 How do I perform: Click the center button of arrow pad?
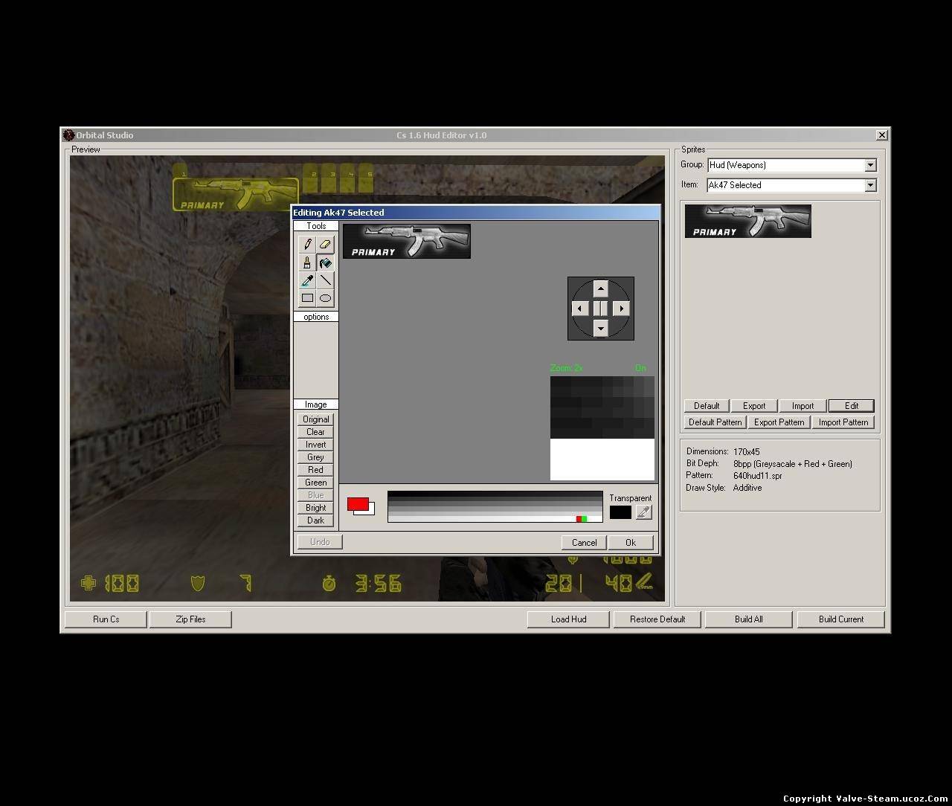(x=601, y=309)
